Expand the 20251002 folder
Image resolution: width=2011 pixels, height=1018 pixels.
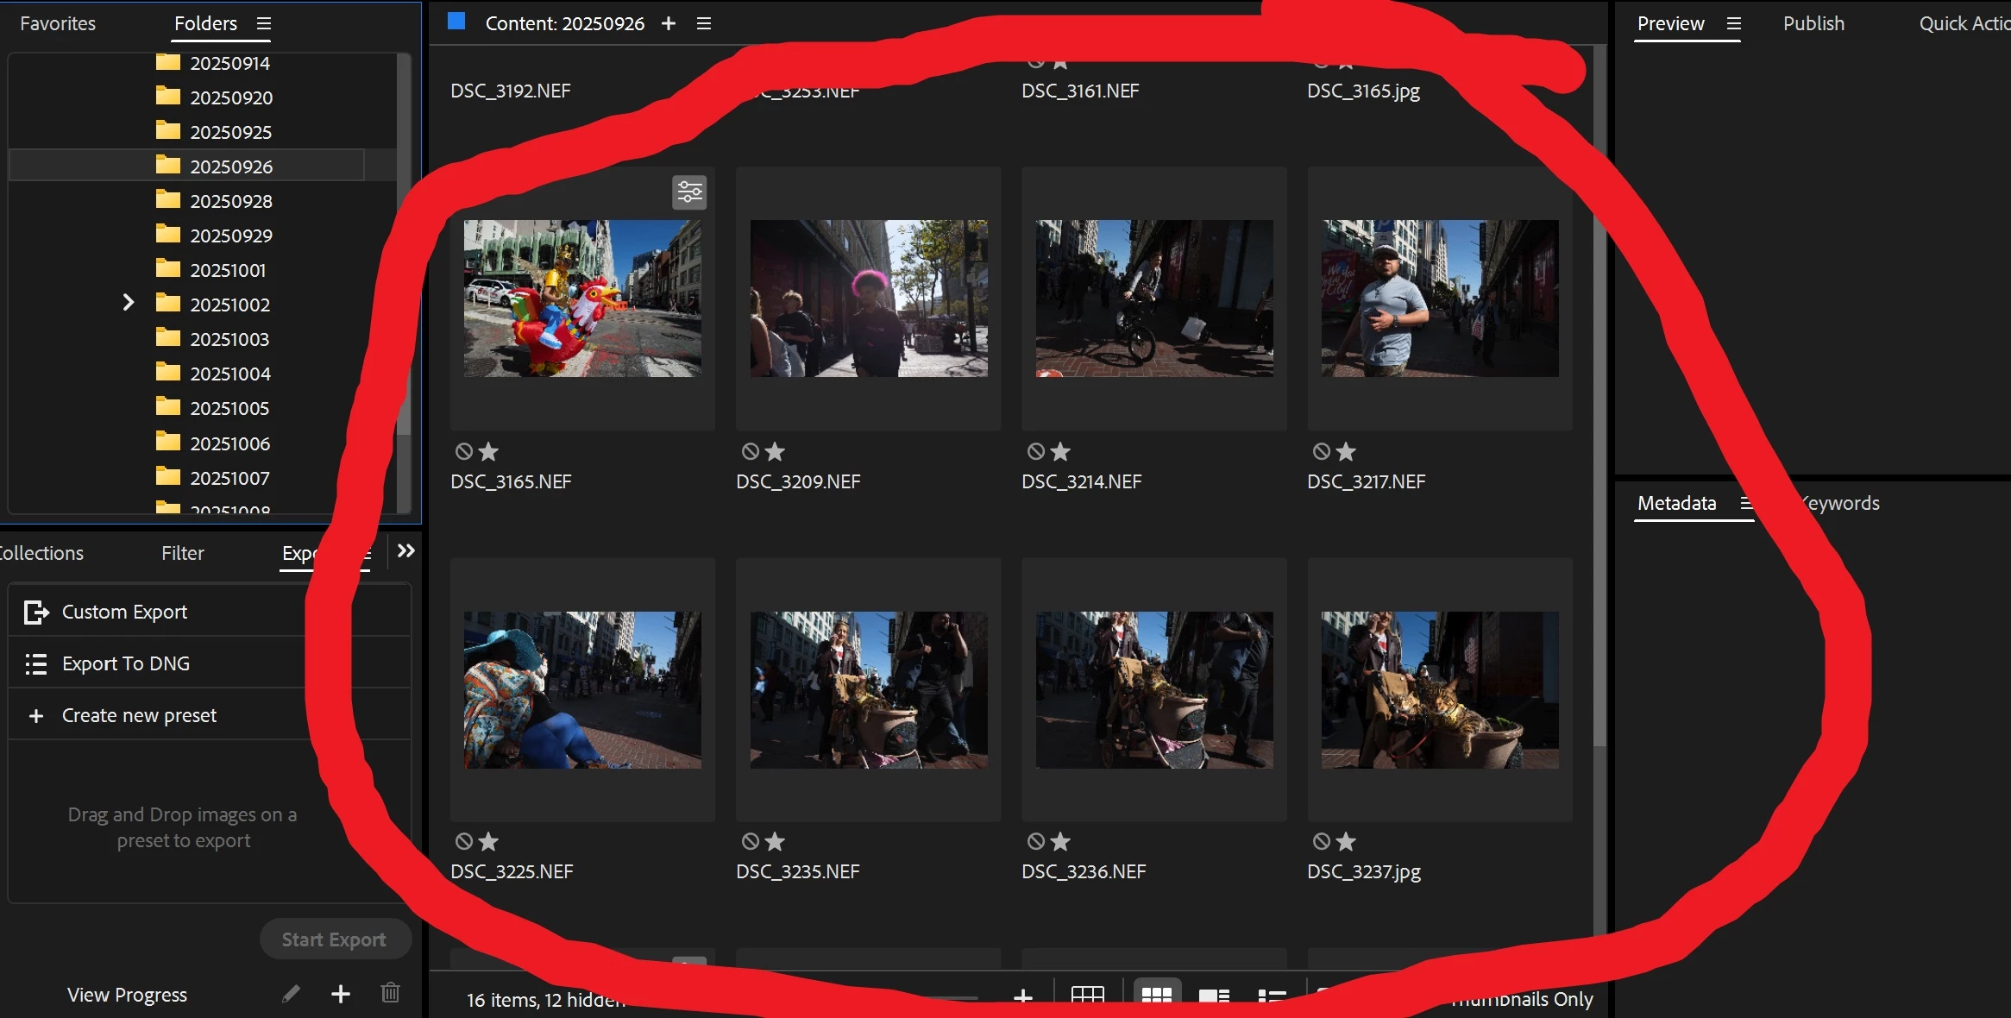tap(128, 303)
